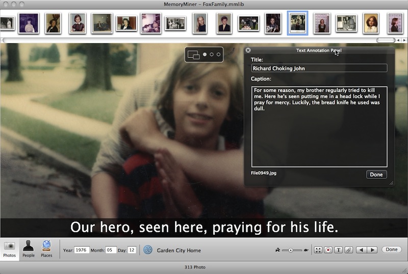The height and width of the screenshot is (274, 408).
Task: Close the Text Annotation Panel
Action: pos(248,50)
